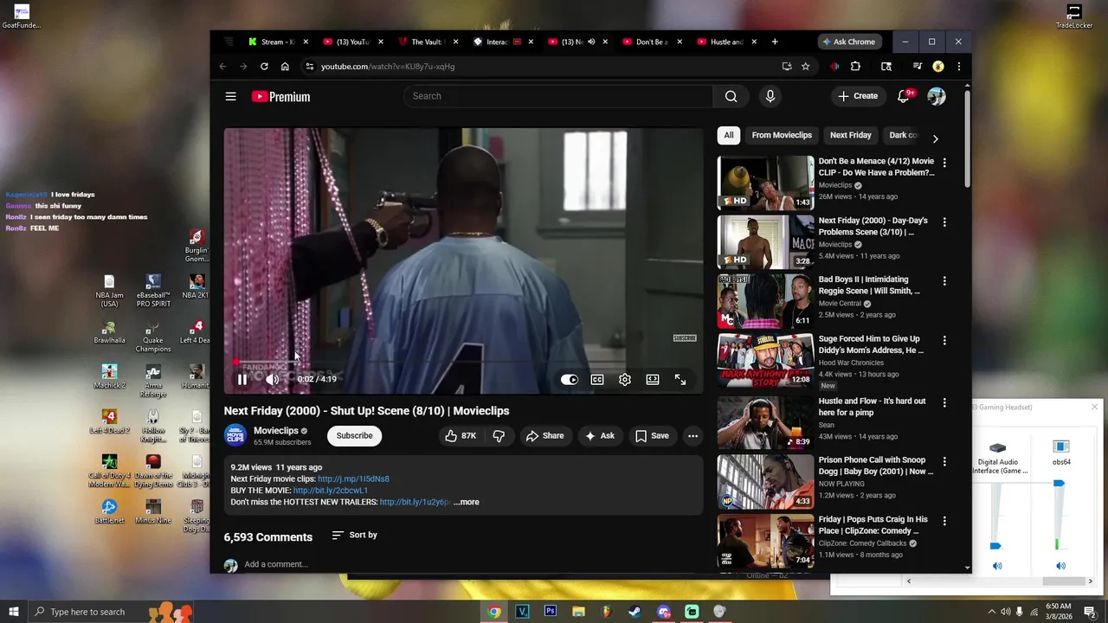Show more chips with right arrow
Viewport: 1108px width, 623px height.
[935, 138]
